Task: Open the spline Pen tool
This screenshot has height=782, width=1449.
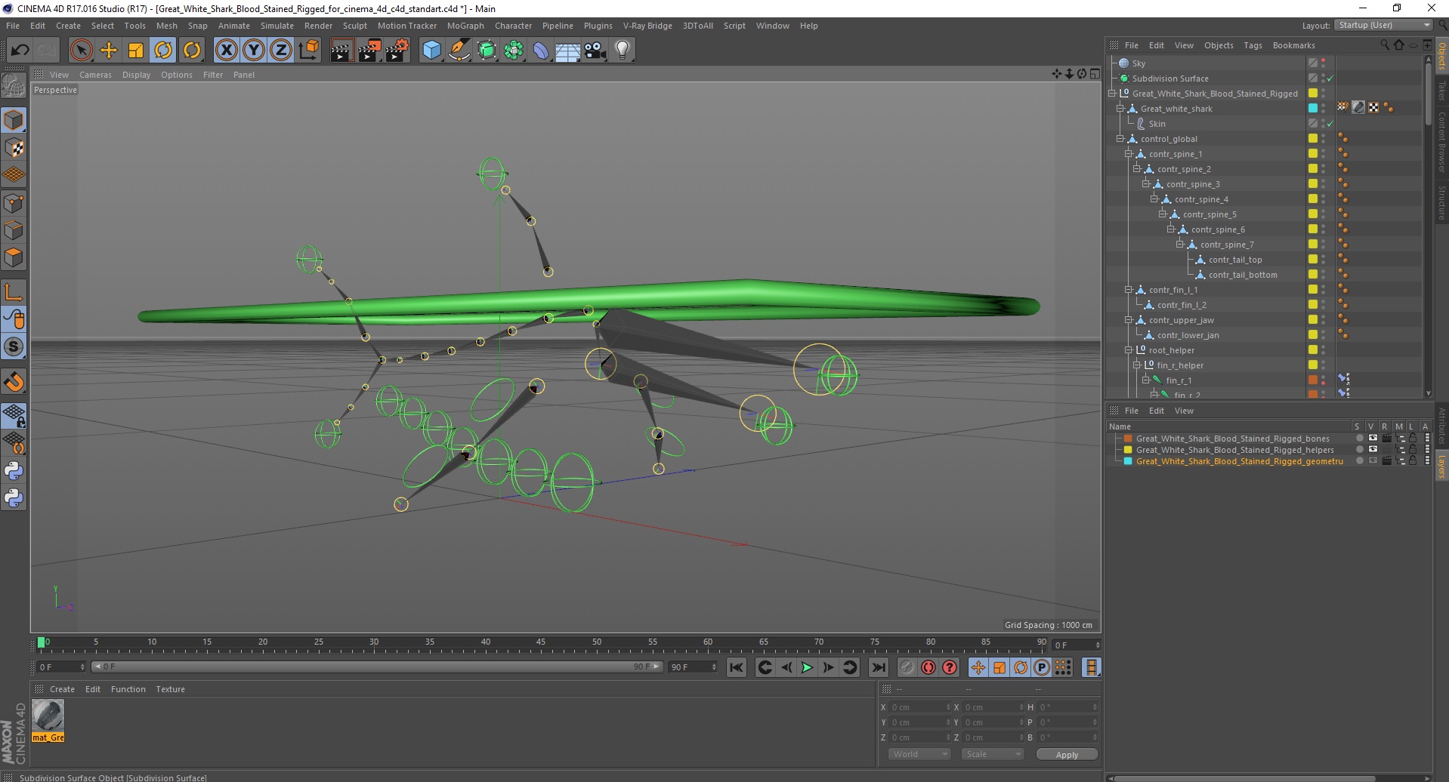Action: pos(459,50)
